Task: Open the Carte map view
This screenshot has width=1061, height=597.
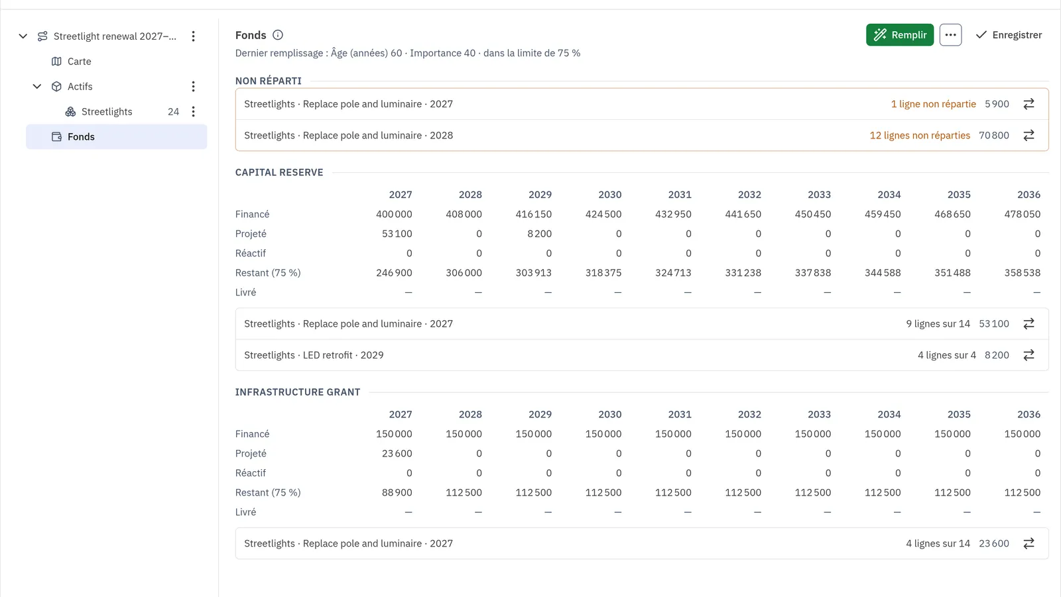Action: 79,62
